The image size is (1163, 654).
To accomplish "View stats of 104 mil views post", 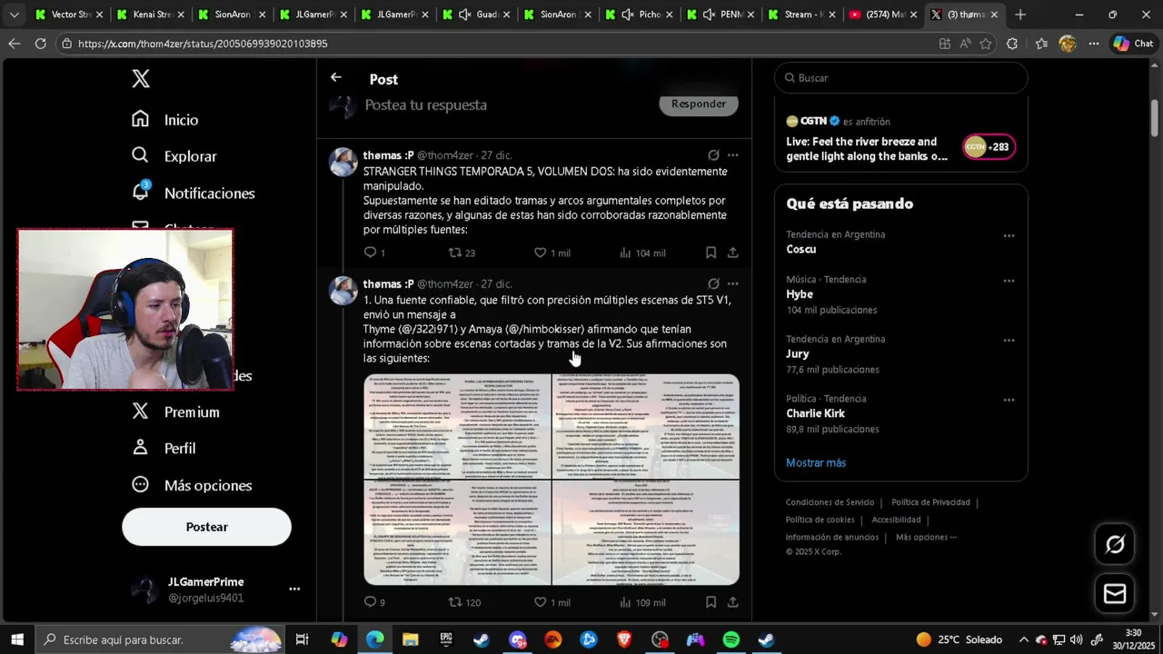I will point(642,253).
